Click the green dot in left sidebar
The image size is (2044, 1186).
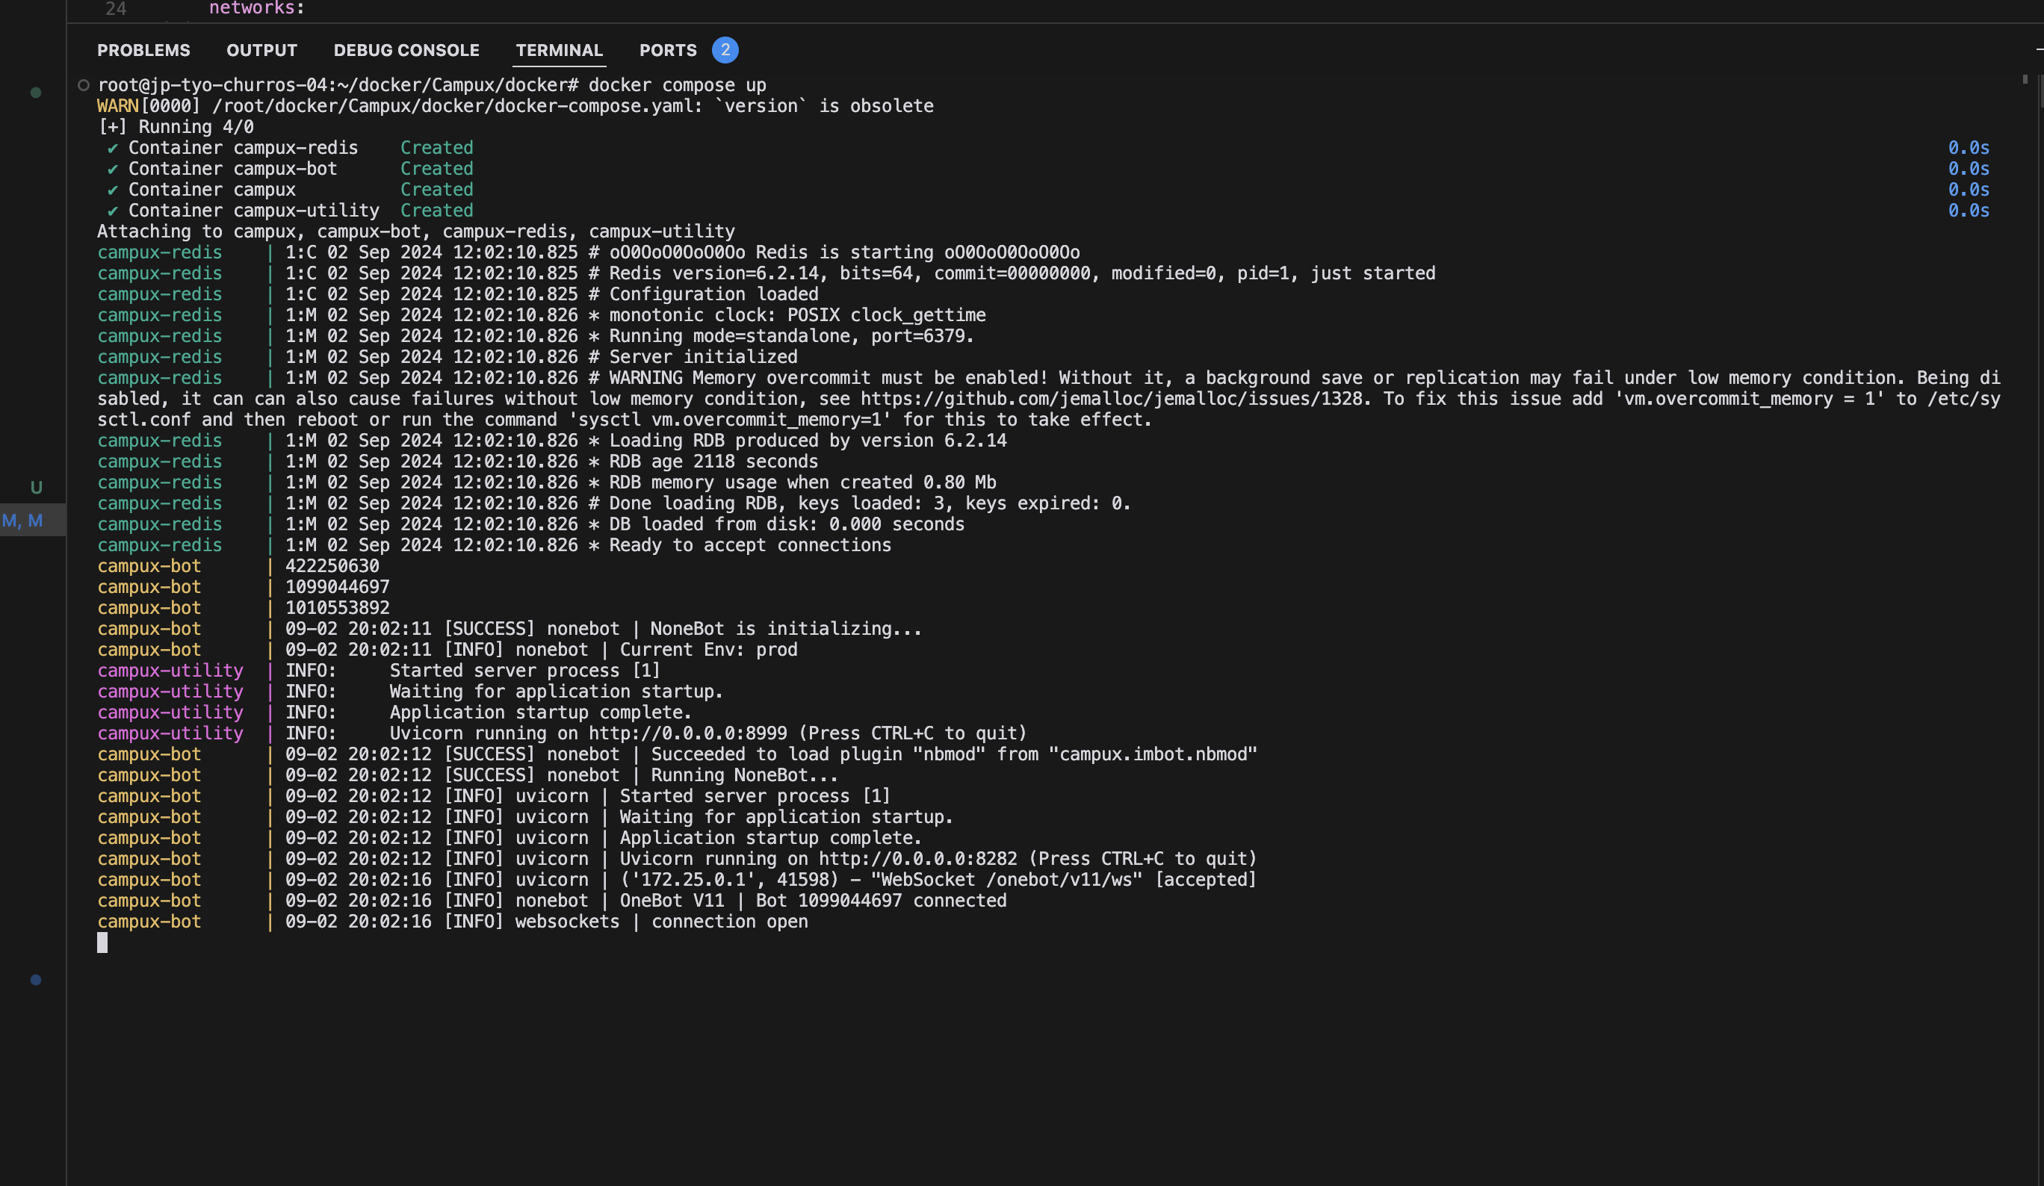click(x=36, y=93)
